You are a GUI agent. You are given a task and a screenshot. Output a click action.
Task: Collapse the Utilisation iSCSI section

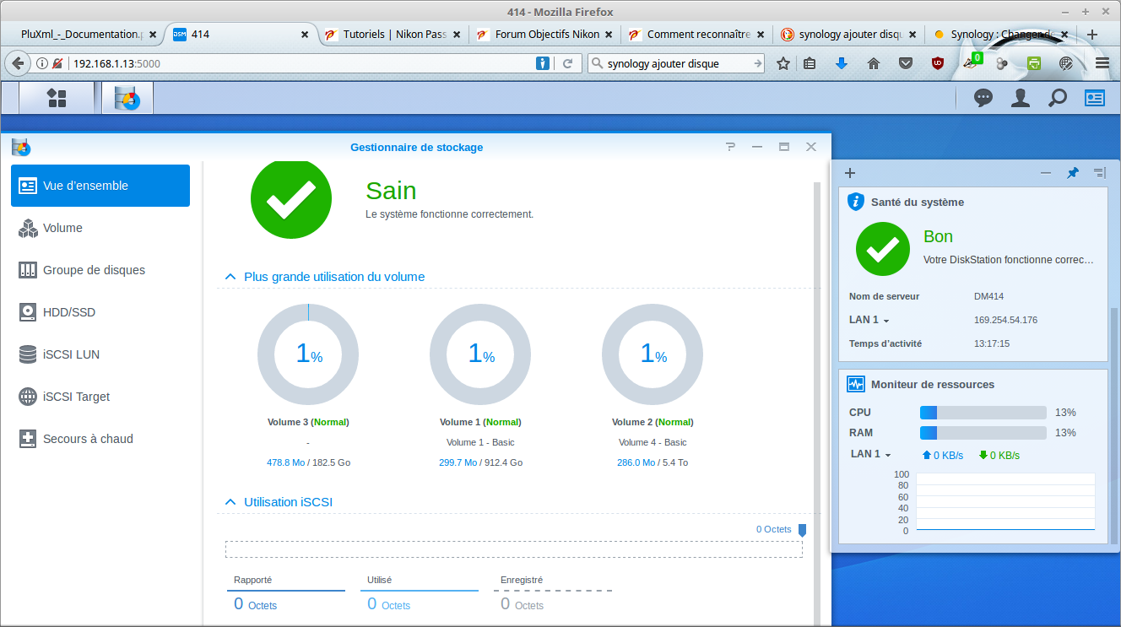click(x=230, y=502)
